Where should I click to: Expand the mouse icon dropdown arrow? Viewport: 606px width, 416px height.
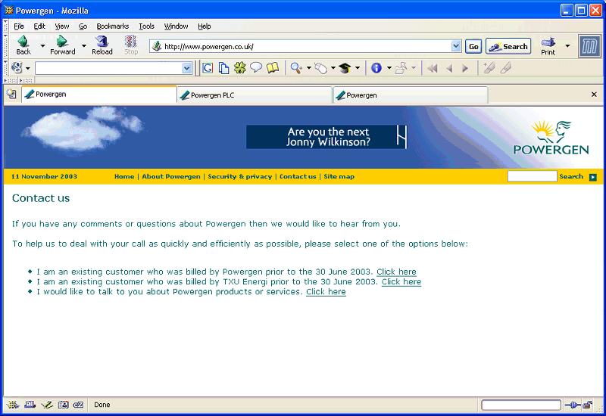(333, 68)
